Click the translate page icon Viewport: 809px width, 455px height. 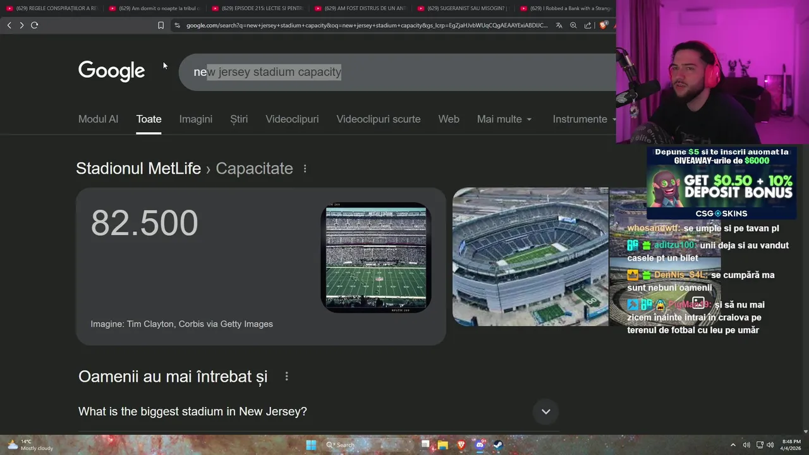559,25
